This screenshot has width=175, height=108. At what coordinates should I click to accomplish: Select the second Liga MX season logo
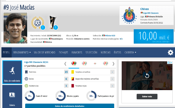pyautogui.click(x=84, y=63)
